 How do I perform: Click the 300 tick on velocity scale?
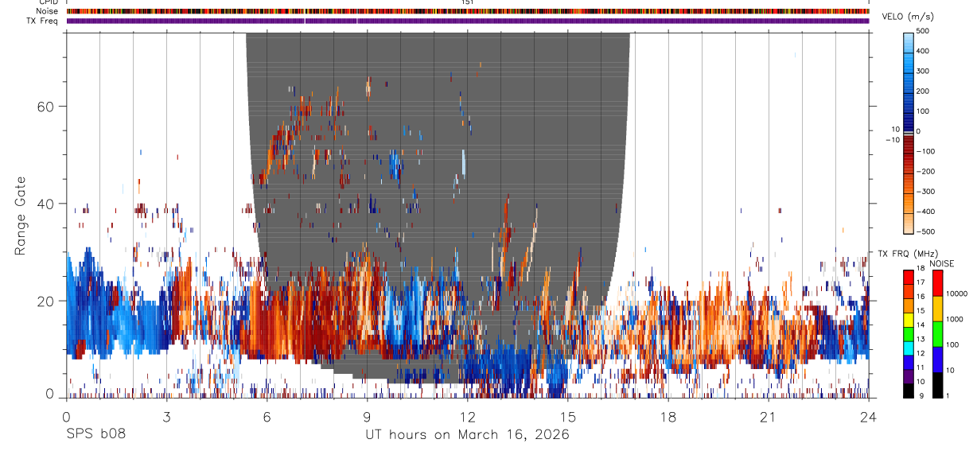click(x=923, y=71)
